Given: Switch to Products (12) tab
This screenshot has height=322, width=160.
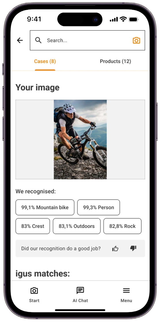Looking at the screenshot, I should 115,61.
